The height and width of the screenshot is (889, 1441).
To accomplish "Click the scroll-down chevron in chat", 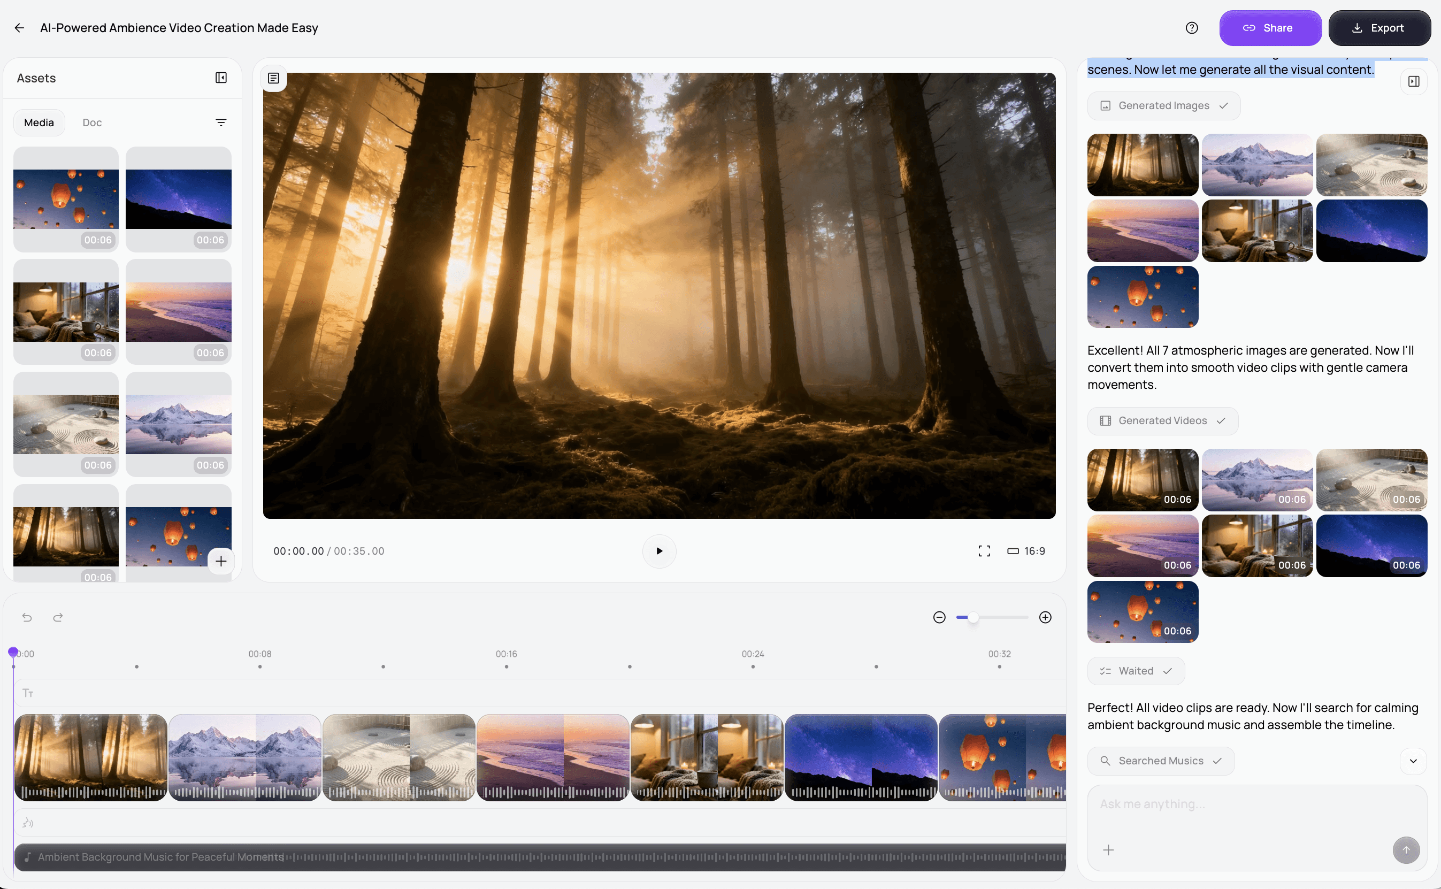I will [1413, 761].
